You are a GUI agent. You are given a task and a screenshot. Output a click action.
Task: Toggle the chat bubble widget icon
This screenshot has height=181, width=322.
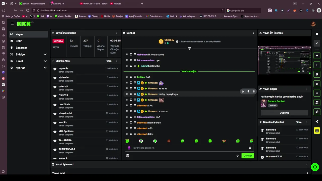pyautogui.click(x=317, y=84)
